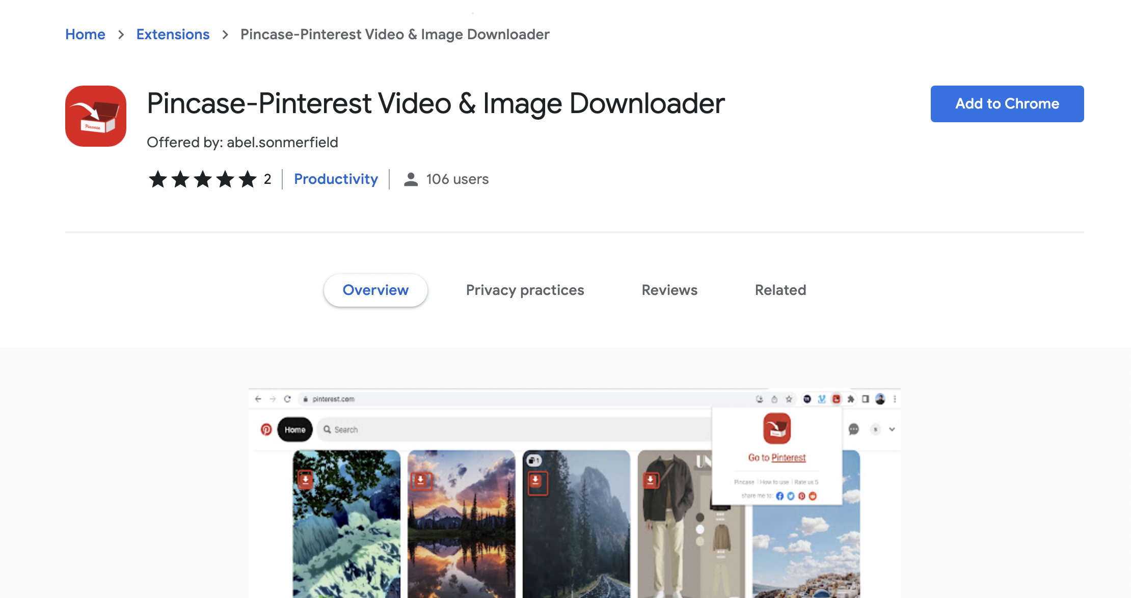Switch to the Related tab

point(780,290)
